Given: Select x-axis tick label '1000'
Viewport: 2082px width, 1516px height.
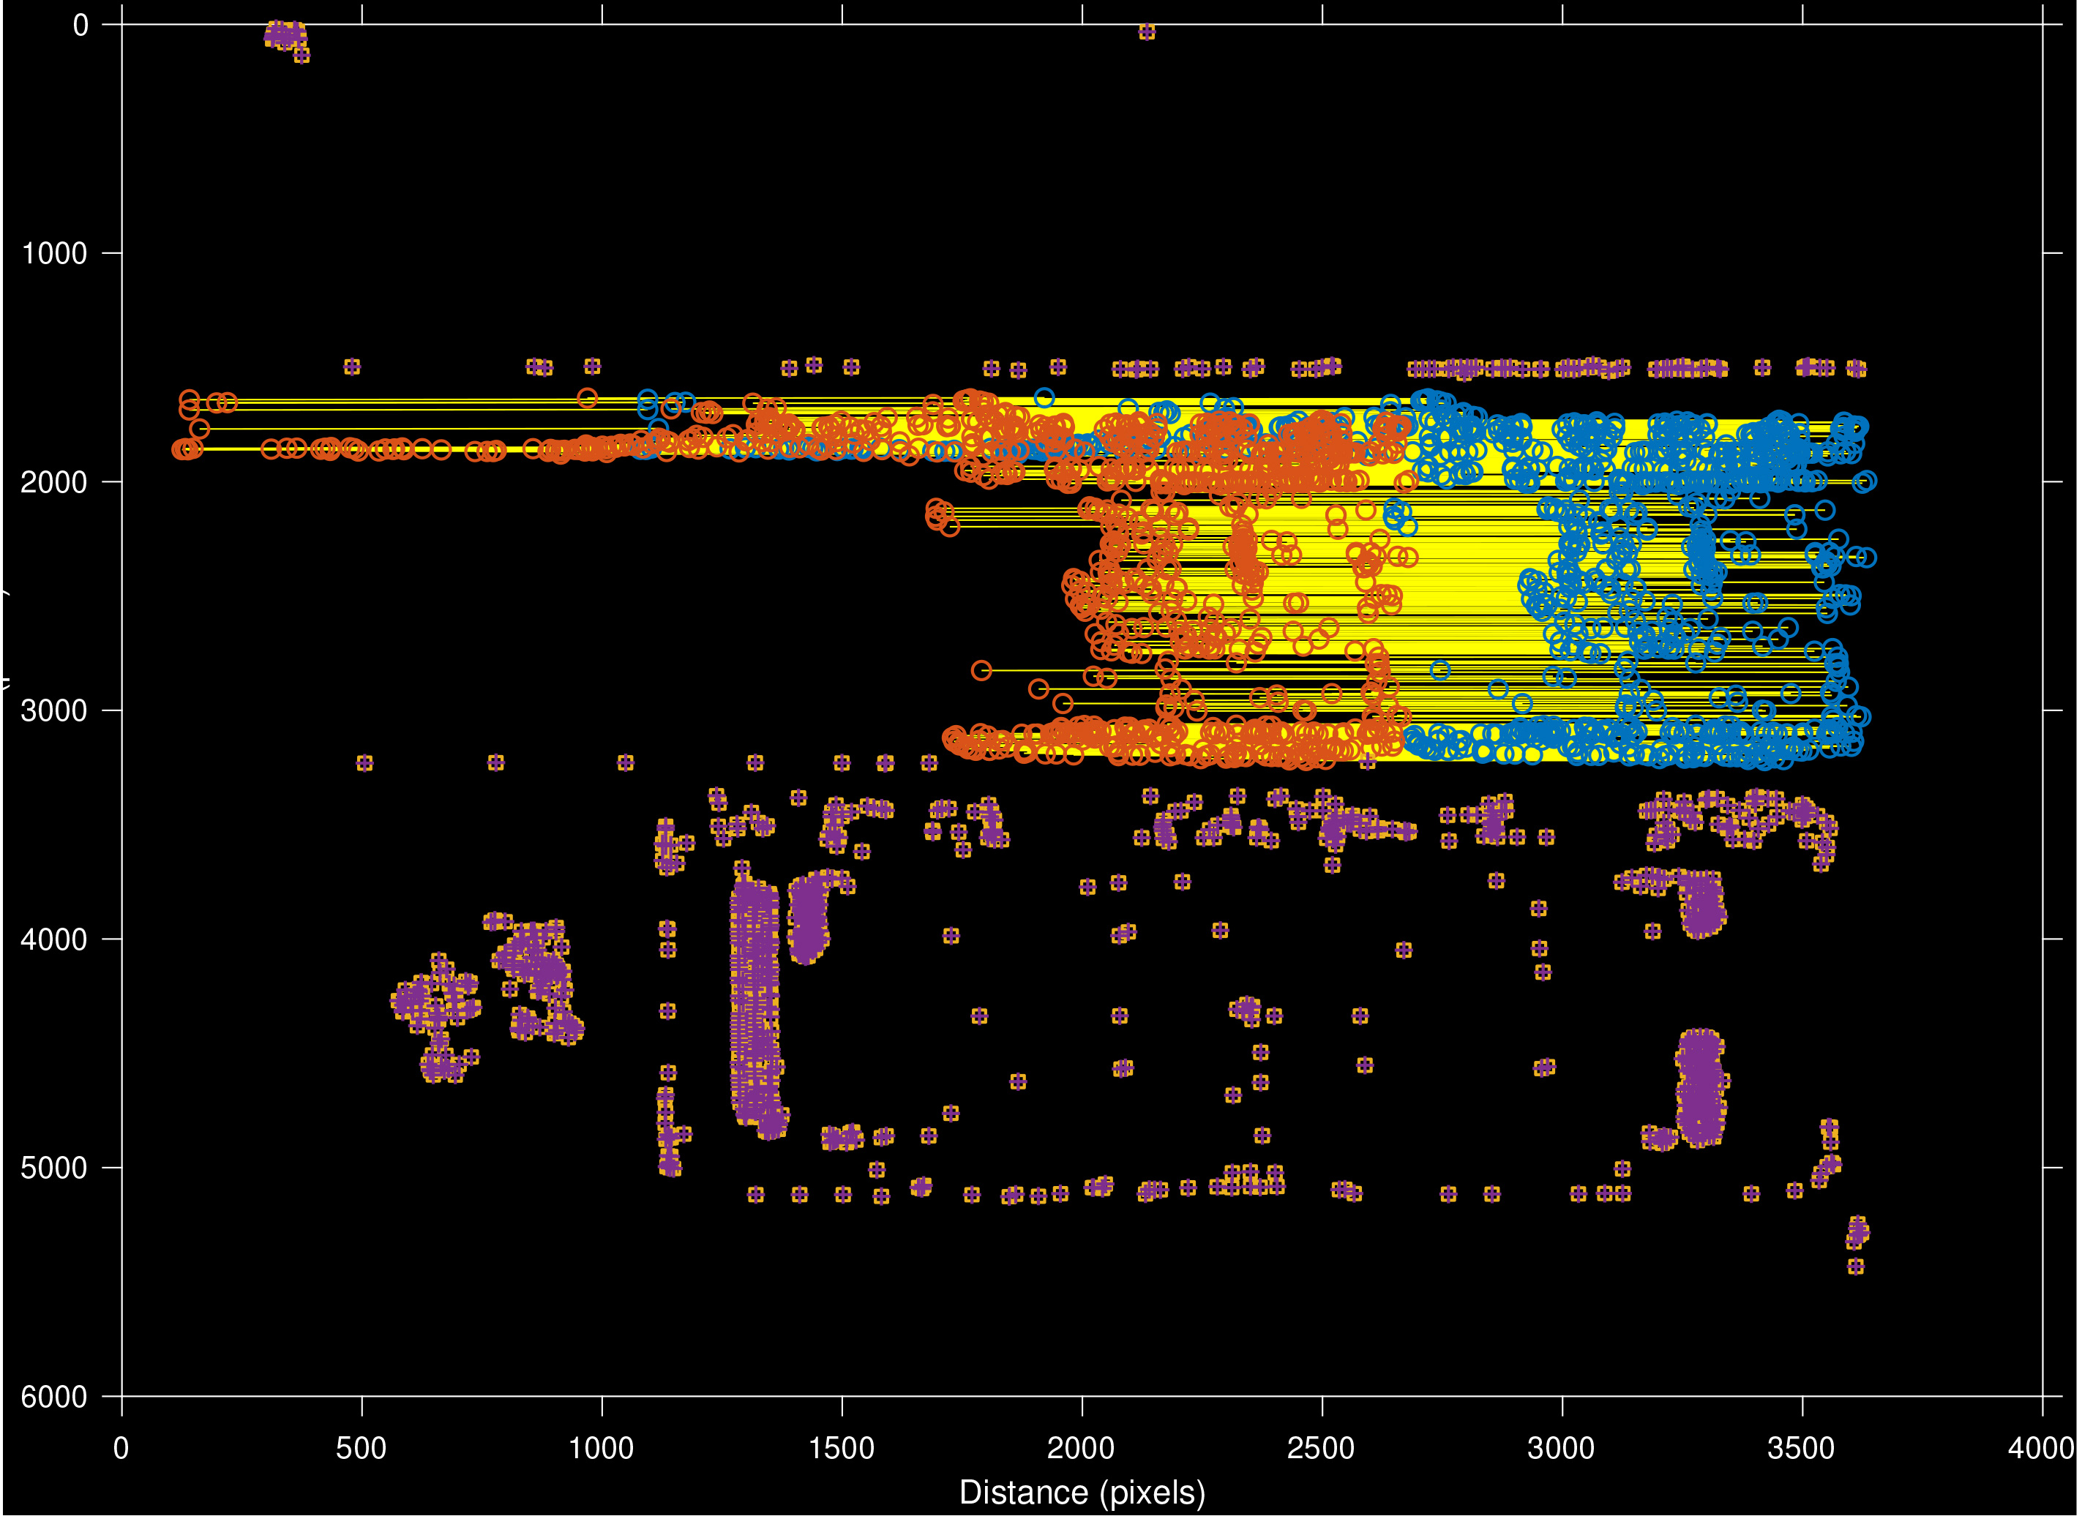Looking at the screenshot, I should 600,1449.
